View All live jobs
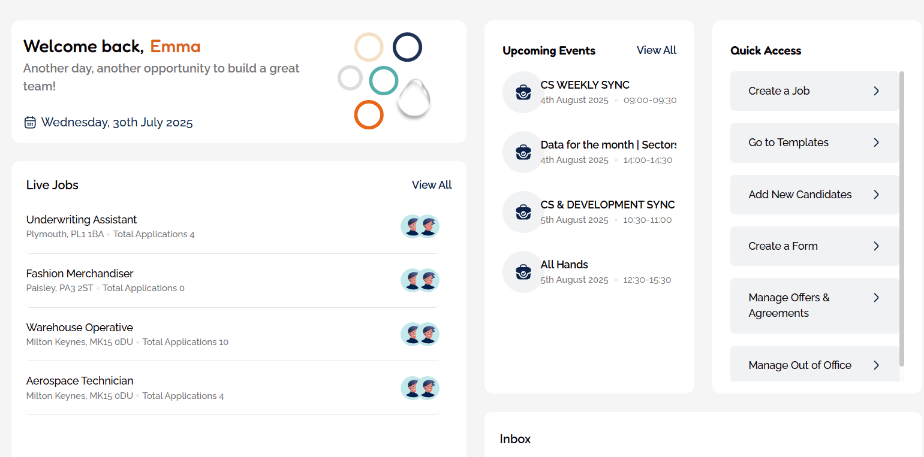This screenshot has width=924, height=457. [432, 185]
